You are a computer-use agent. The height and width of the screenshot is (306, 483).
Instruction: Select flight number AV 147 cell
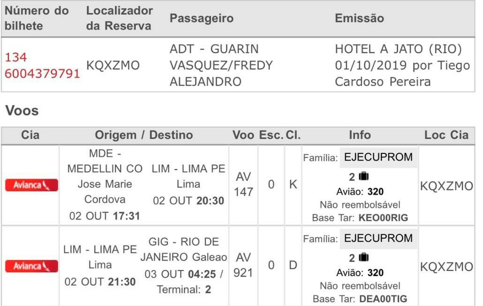tap(243, 184)
